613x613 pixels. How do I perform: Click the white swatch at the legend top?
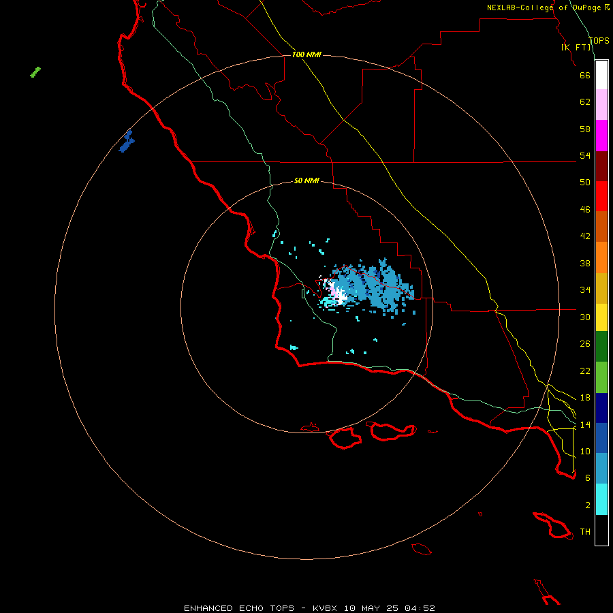tap(601, 75)
